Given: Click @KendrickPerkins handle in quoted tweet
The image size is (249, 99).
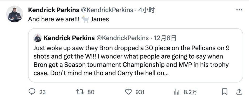Looking at the screenshot, I should (x=123, y=38).
